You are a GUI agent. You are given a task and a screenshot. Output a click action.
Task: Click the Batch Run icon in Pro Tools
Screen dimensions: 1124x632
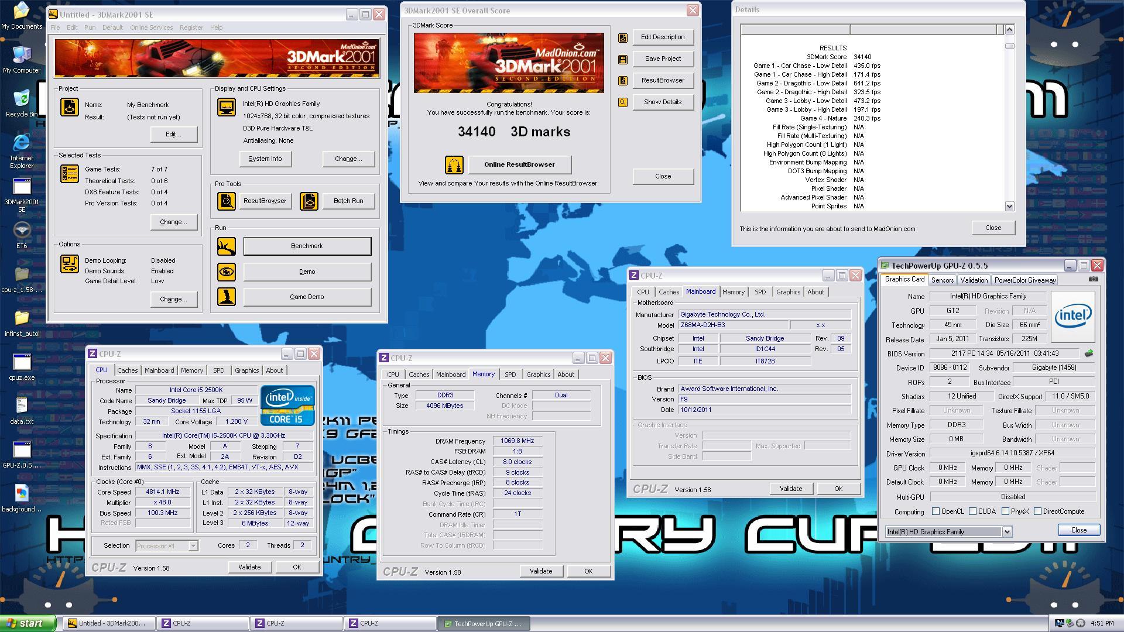[x=309, y=201]
